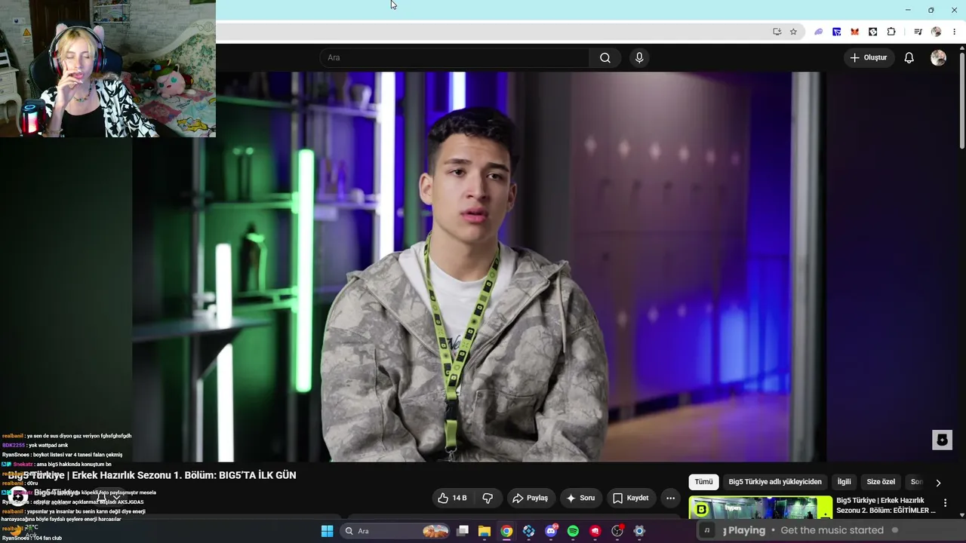Open the MetaMask fox extension
This screenshot has width=966, height=543.
tap(855, 32)
